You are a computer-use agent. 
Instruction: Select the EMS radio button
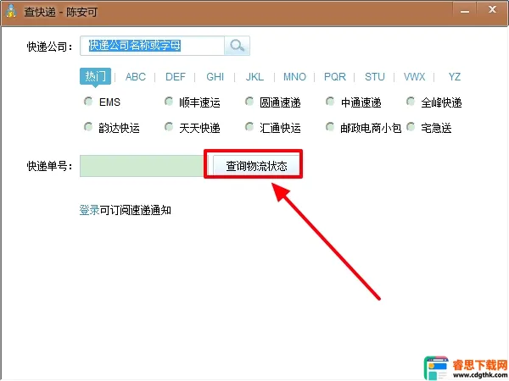88,102
